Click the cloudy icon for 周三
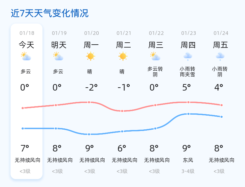Screen dimensions: 245x187 (x=155, y=56)
